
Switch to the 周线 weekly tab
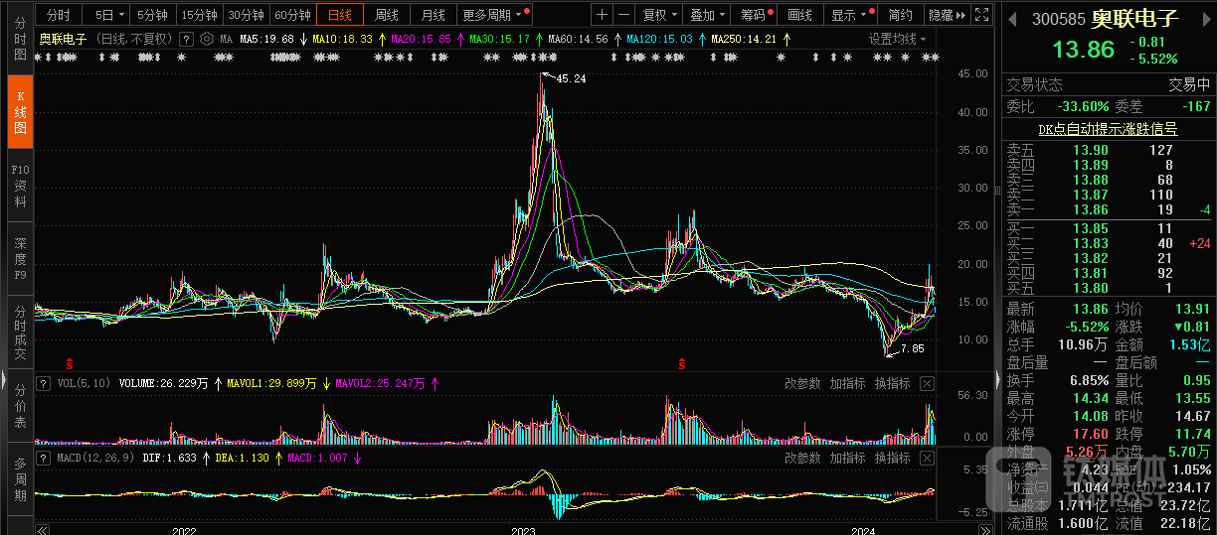386,15
